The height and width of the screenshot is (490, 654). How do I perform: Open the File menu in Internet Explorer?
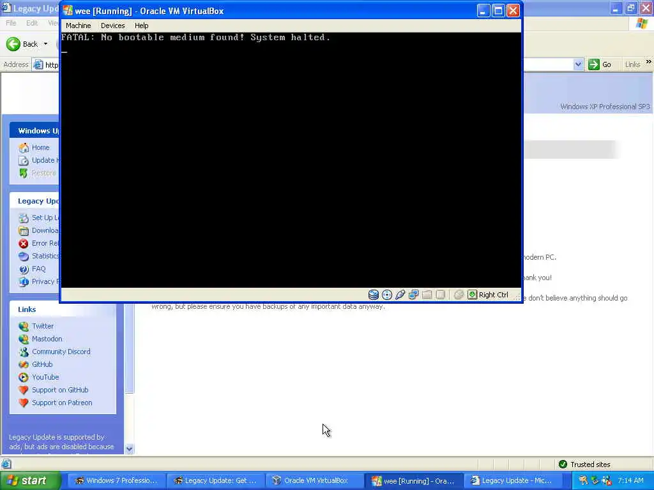[x=11, y=23]
